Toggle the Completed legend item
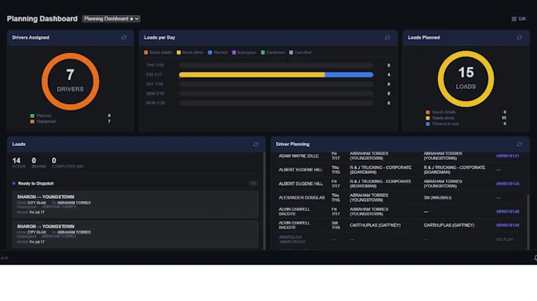537x301 pixels. point(273,52)
